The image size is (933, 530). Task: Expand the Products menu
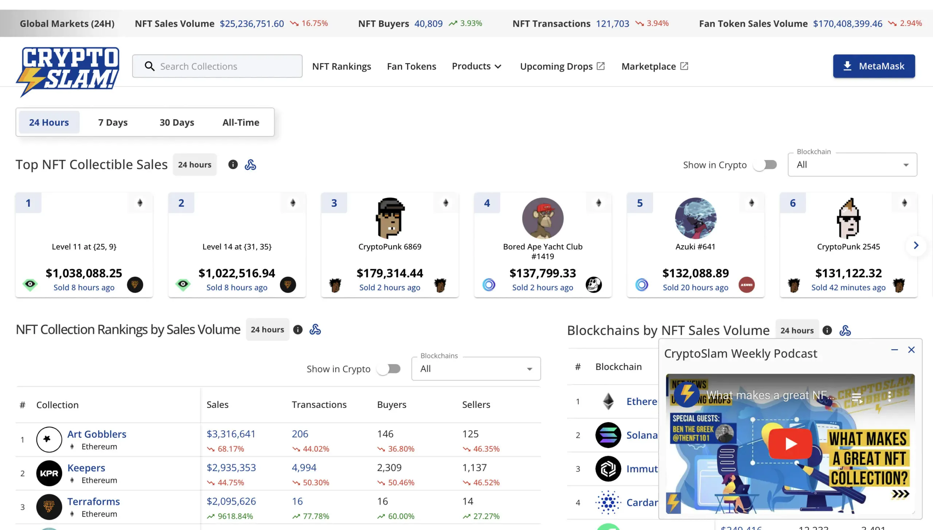coord(476,66)
